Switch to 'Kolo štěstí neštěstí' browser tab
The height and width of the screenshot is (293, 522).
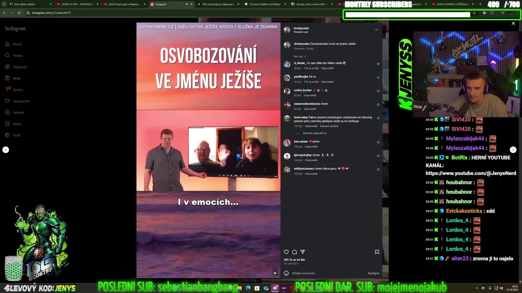[31, 4]
